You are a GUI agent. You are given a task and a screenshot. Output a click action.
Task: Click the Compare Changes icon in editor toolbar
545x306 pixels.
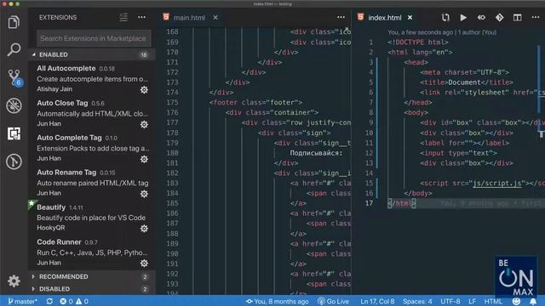445,17
